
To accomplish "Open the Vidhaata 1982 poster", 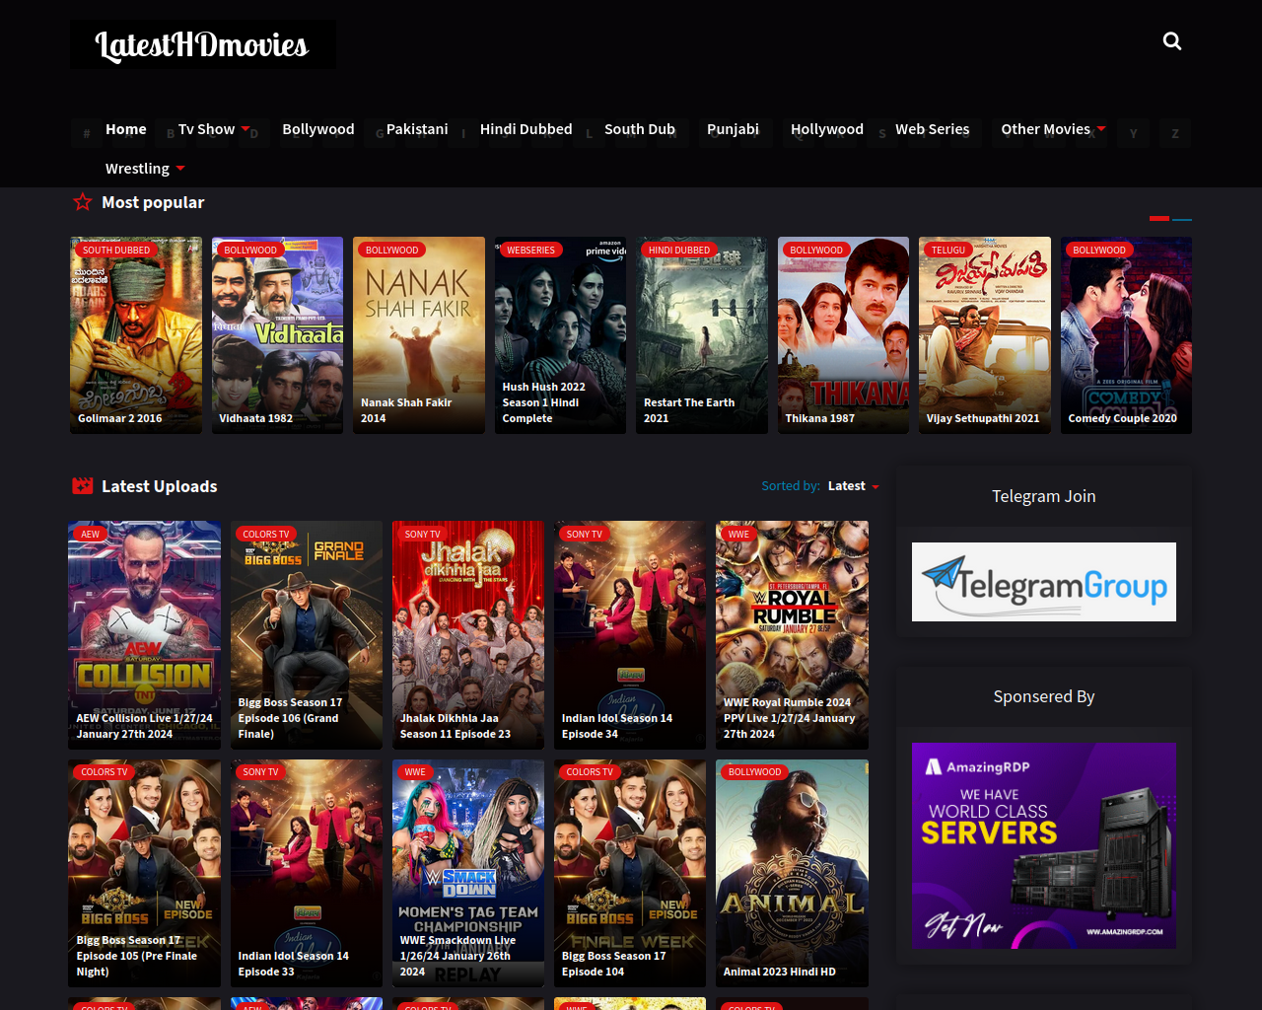I will pos(278,335).
